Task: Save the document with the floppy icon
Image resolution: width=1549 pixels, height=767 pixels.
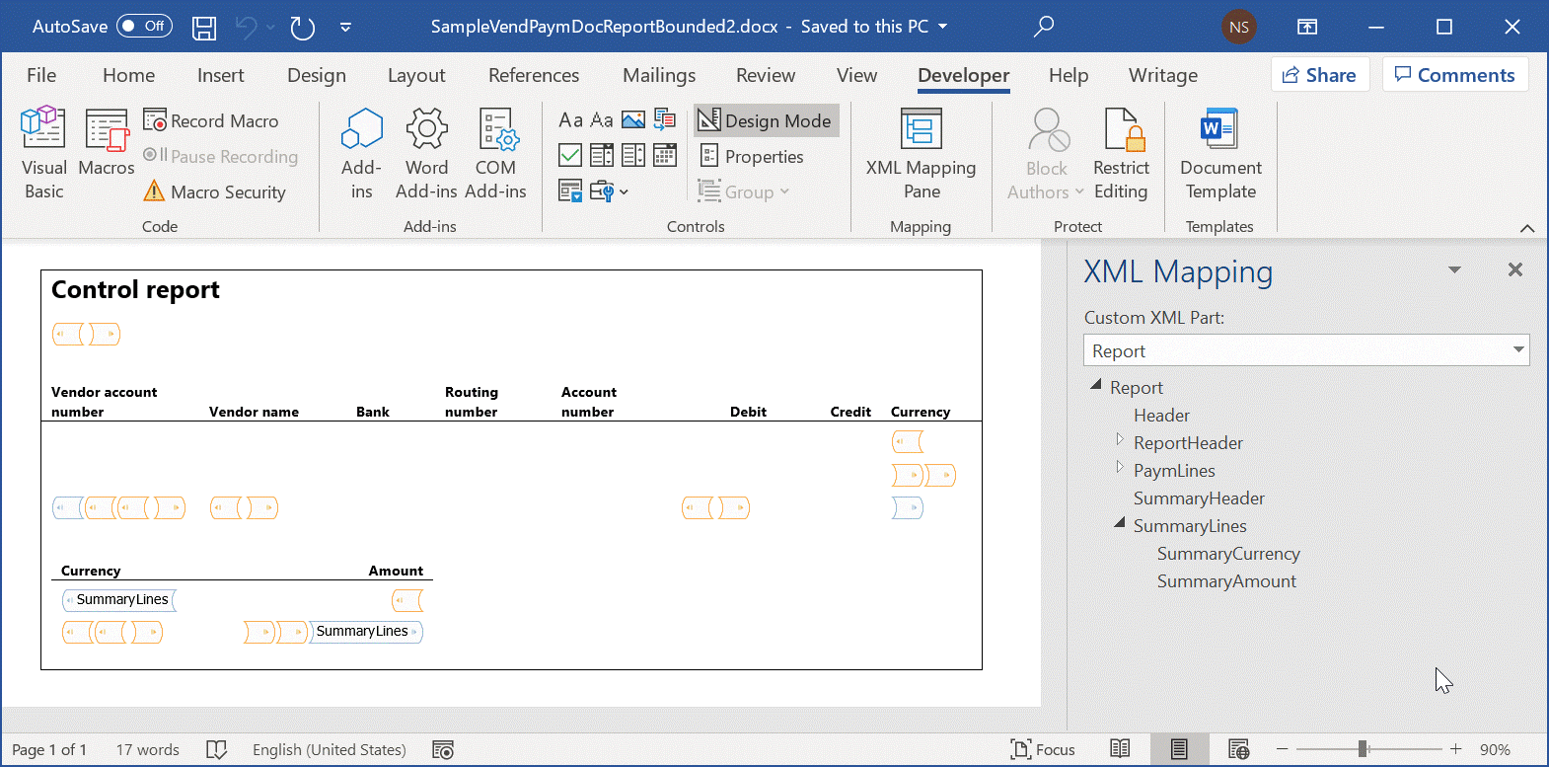Action: 204,27
